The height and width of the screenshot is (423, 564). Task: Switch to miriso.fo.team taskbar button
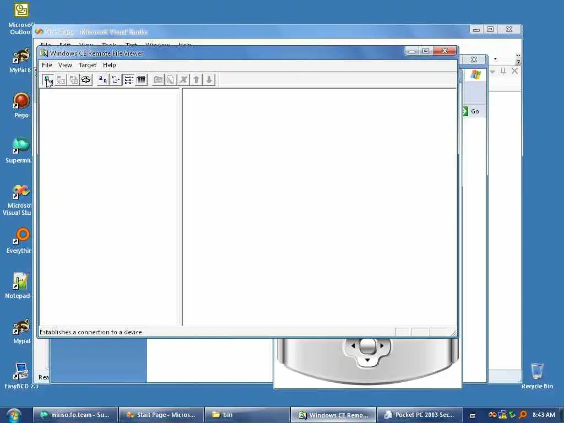click(x=75, y=415)
